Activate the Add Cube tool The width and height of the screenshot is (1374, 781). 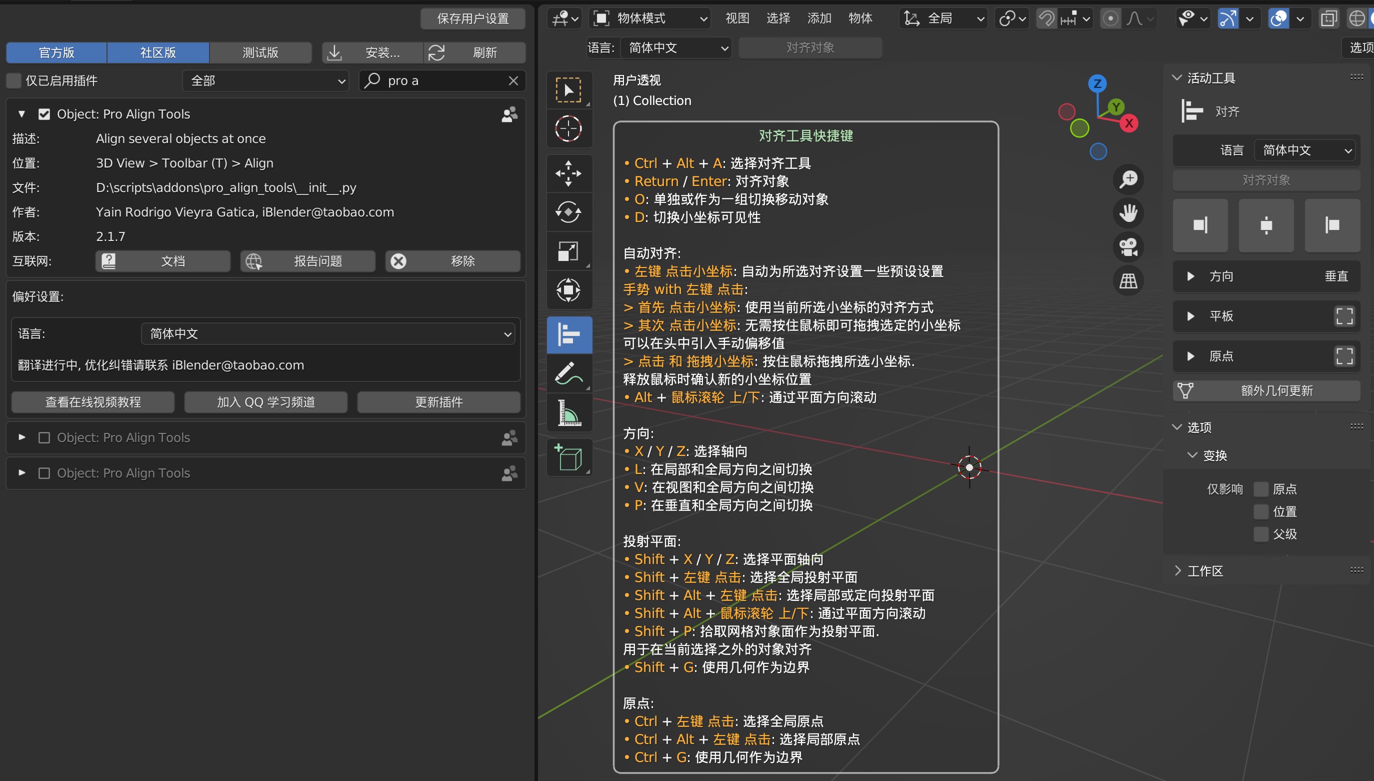pyautogui.click(x=568, y=457)
